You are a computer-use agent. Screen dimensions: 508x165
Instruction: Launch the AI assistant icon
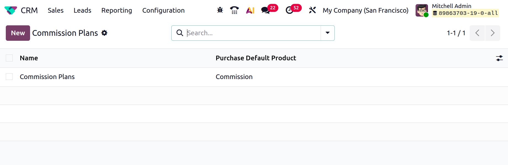coord(250,10)
